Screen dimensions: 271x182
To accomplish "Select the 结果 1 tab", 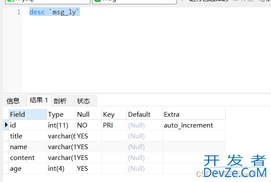I will pos(39,100).
